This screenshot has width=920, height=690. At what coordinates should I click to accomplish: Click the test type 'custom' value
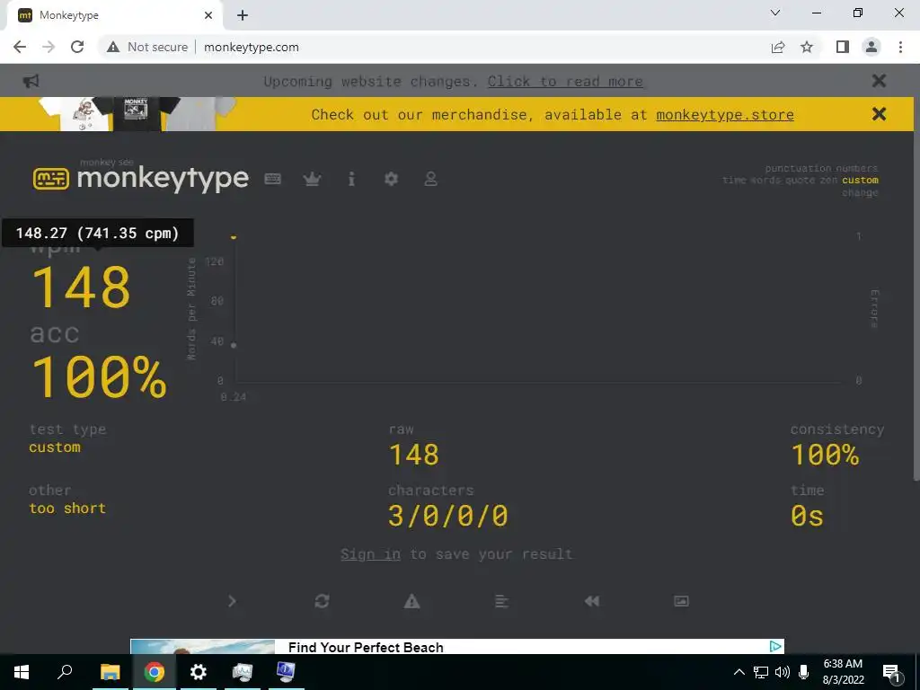click(x=55, y=447)
